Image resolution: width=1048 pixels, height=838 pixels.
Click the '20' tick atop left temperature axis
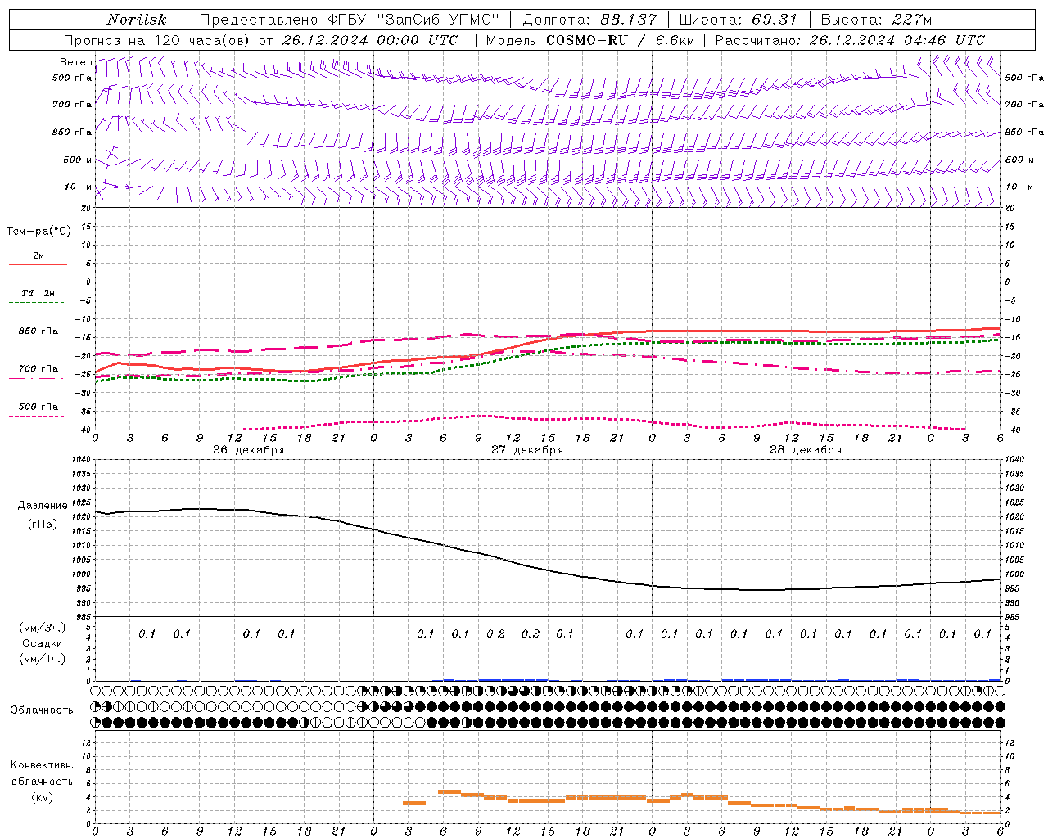[86, 208]
